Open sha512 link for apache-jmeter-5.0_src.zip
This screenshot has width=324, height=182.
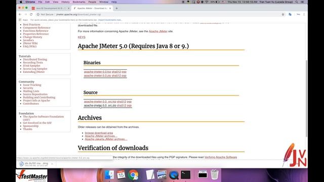(x=121, y=105)
